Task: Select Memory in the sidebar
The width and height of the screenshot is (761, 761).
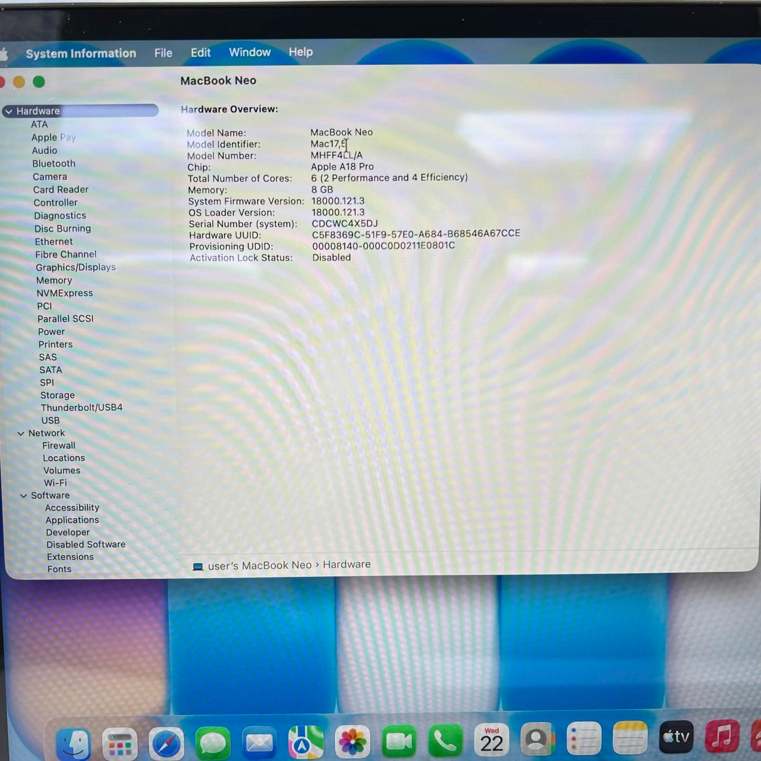Action: (54, 281)
